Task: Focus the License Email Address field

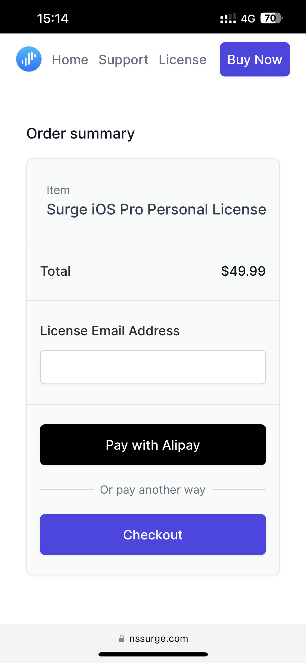Action: click(153, 367)
